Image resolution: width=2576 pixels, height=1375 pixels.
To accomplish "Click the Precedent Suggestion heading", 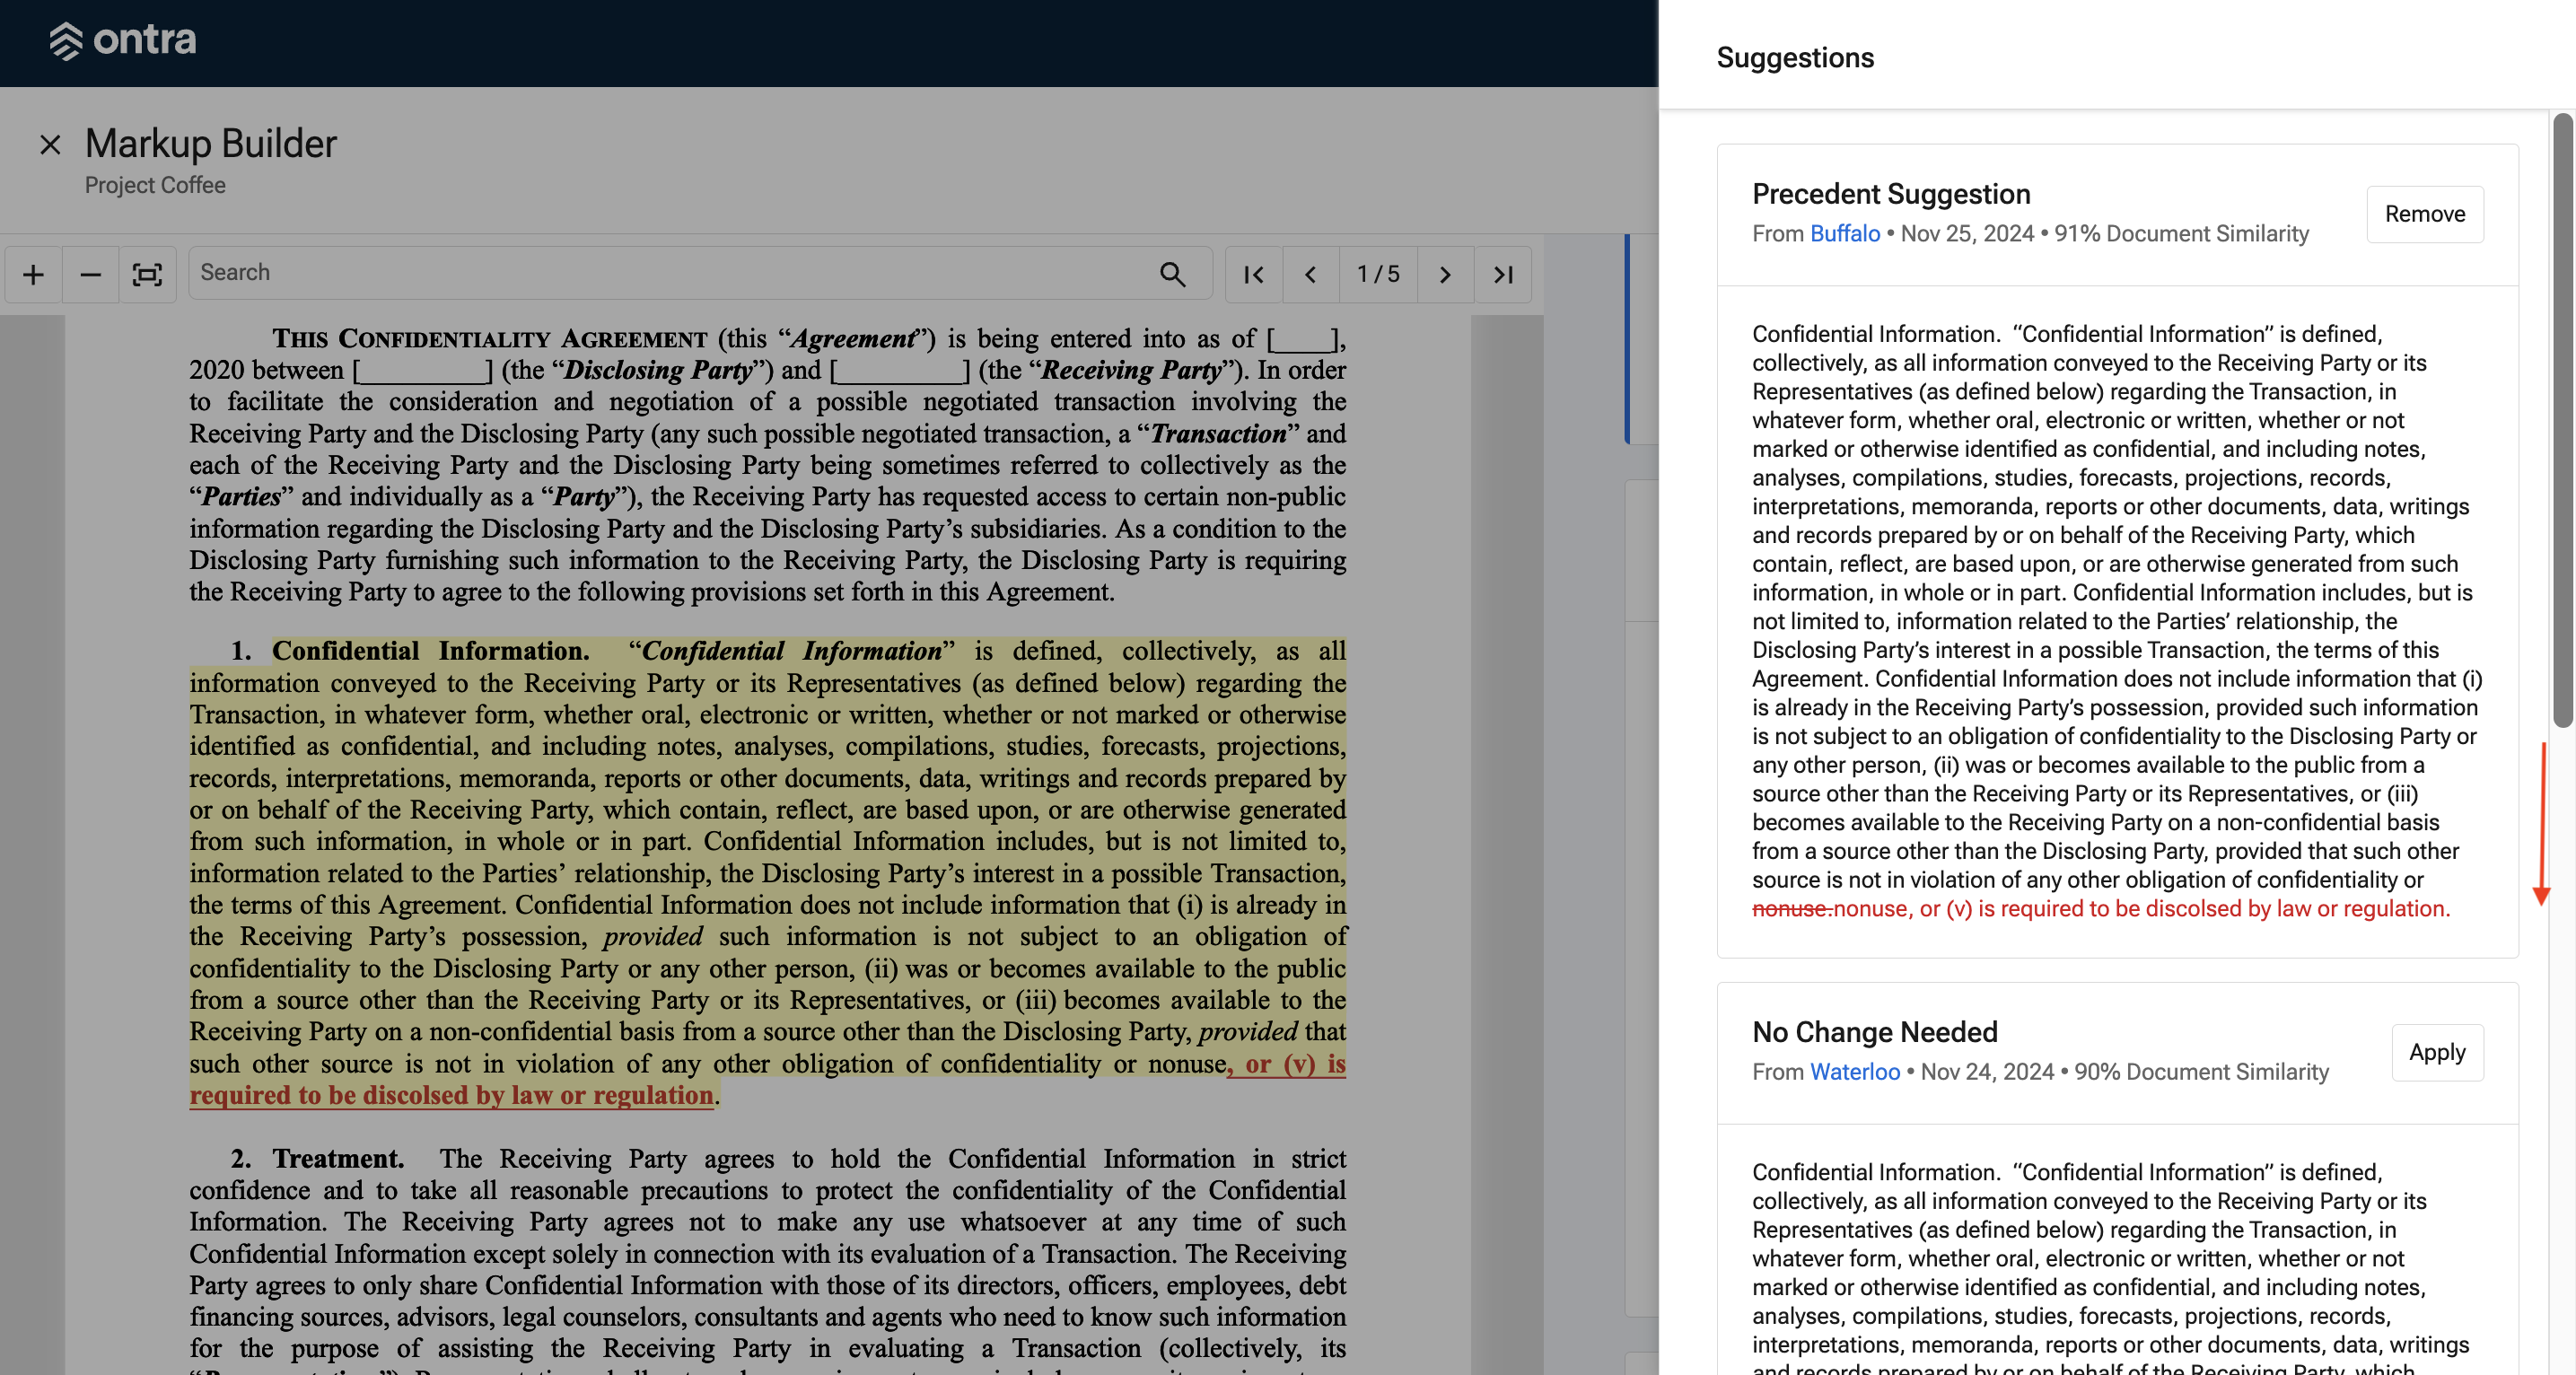I will (x=1891, y=194).
